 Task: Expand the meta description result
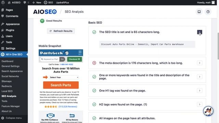pyautogui.click(x=199, y=63)
